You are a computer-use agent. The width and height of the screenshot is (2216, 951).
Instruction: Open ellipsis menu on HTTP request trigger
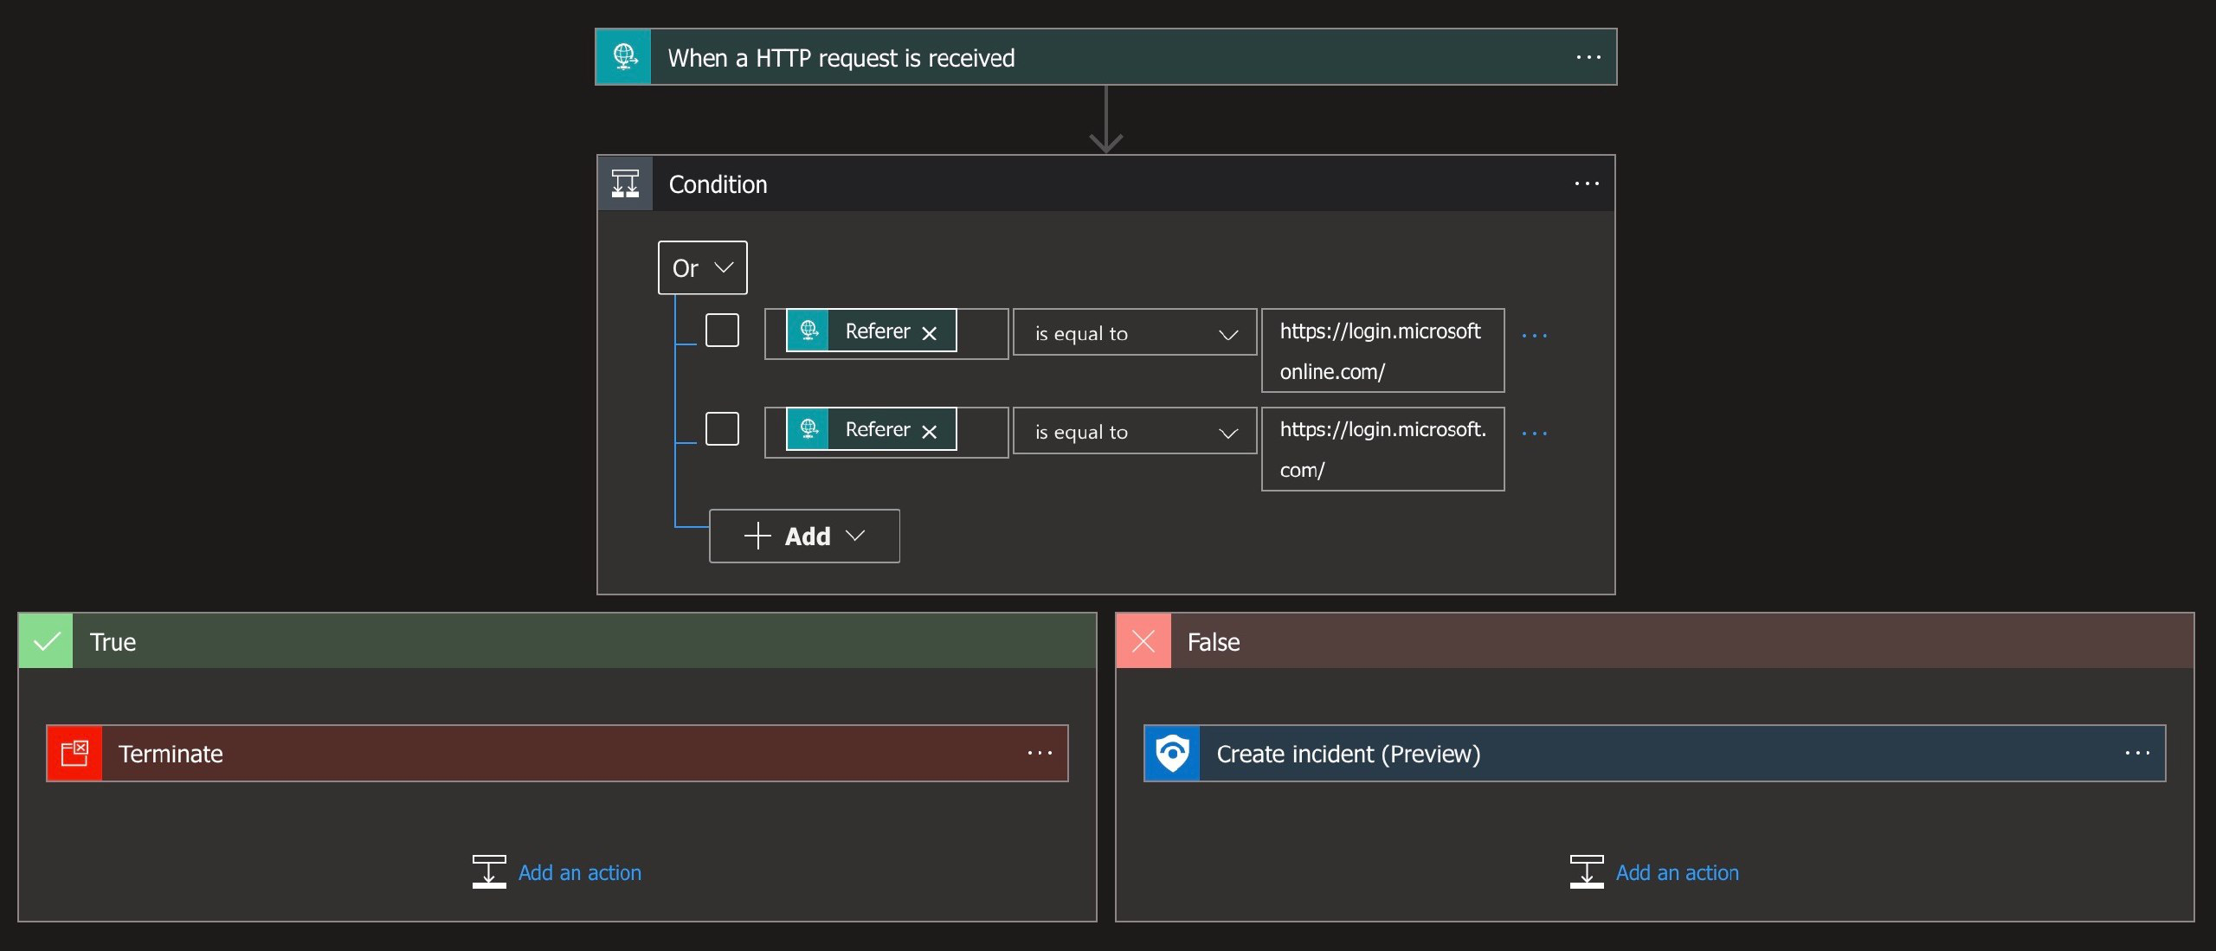pos(1588,57)
